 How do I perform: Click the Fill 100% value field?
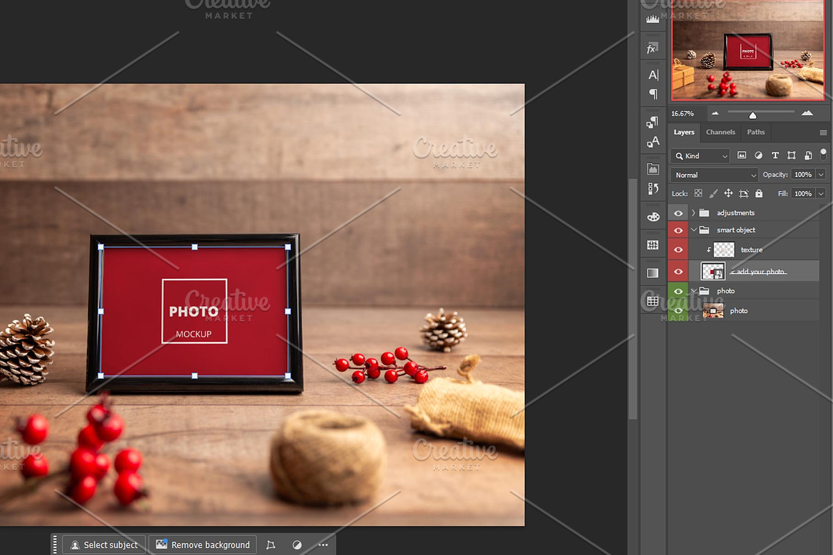tap(803, 194)
